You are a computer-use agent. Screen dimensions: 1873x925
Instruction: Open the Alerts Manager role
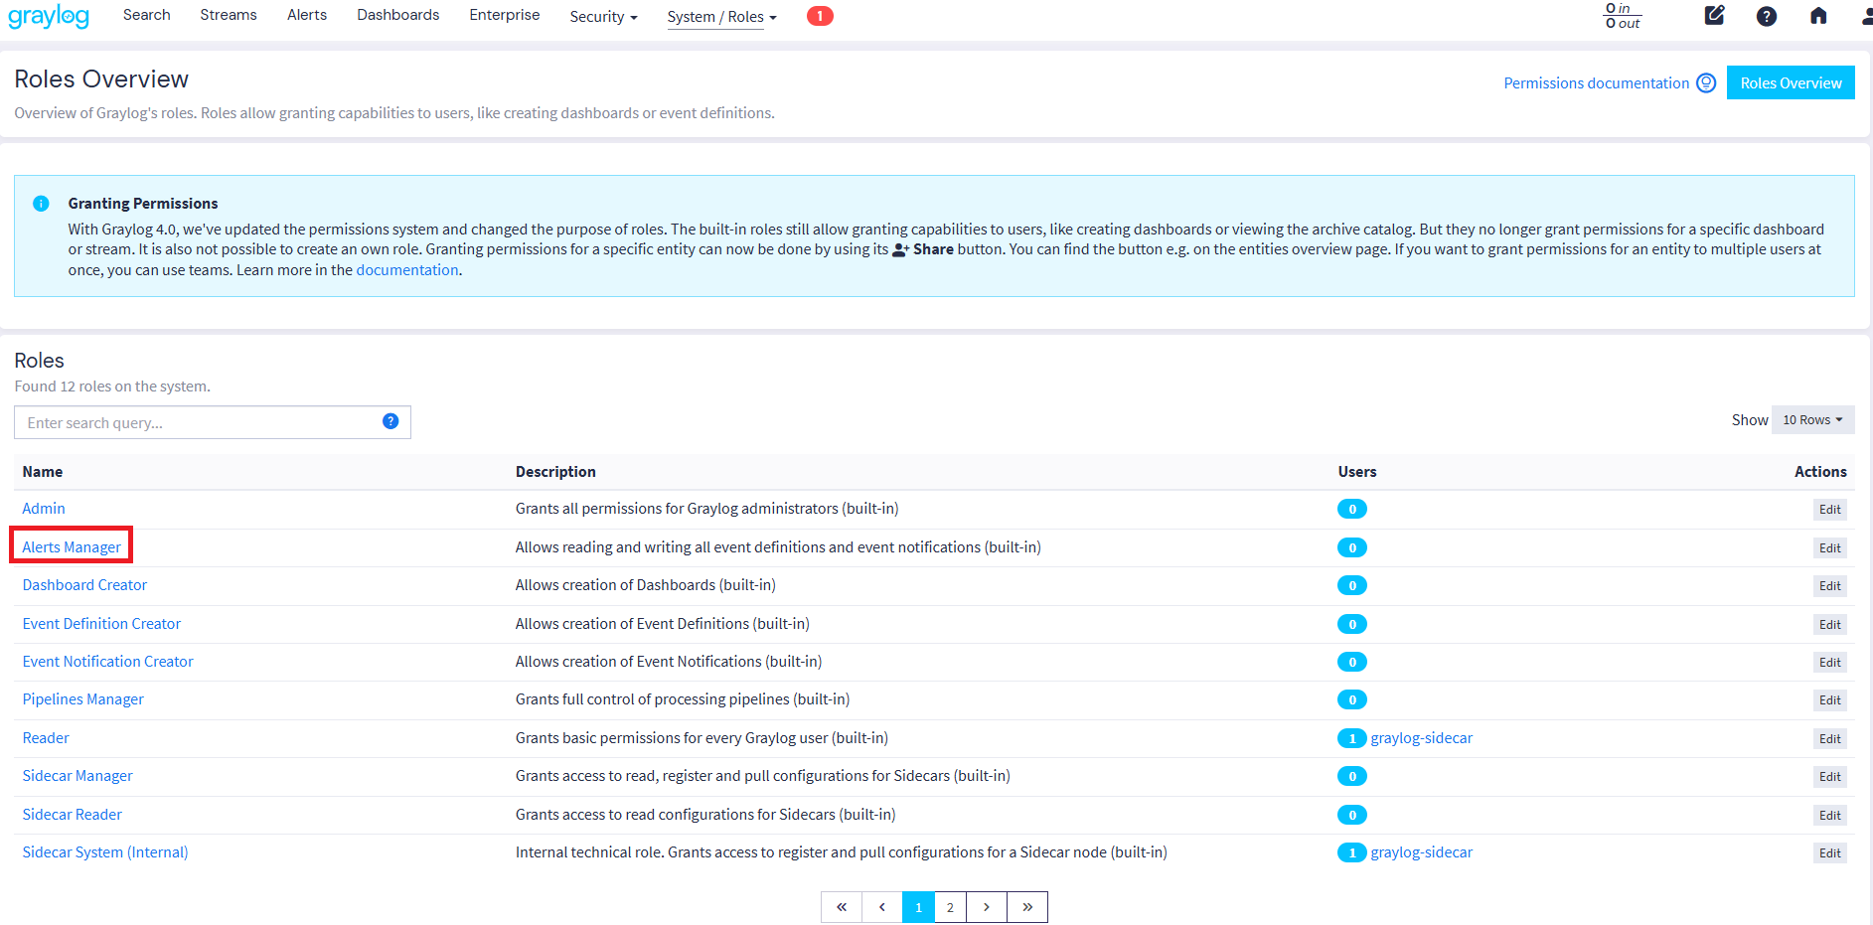[72, 547]
